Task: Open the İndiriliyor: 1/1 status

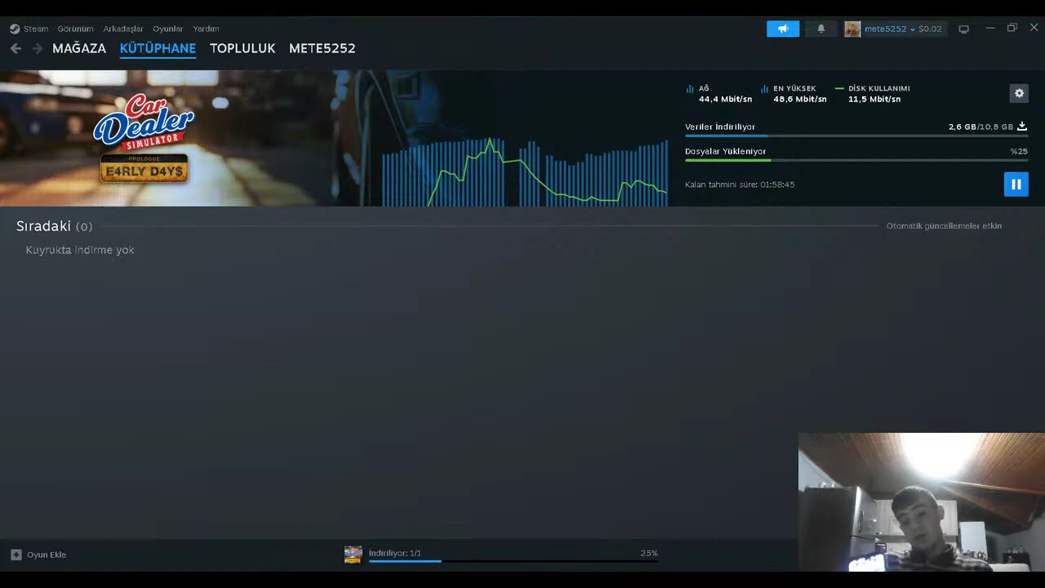Action: pos(395,553)
